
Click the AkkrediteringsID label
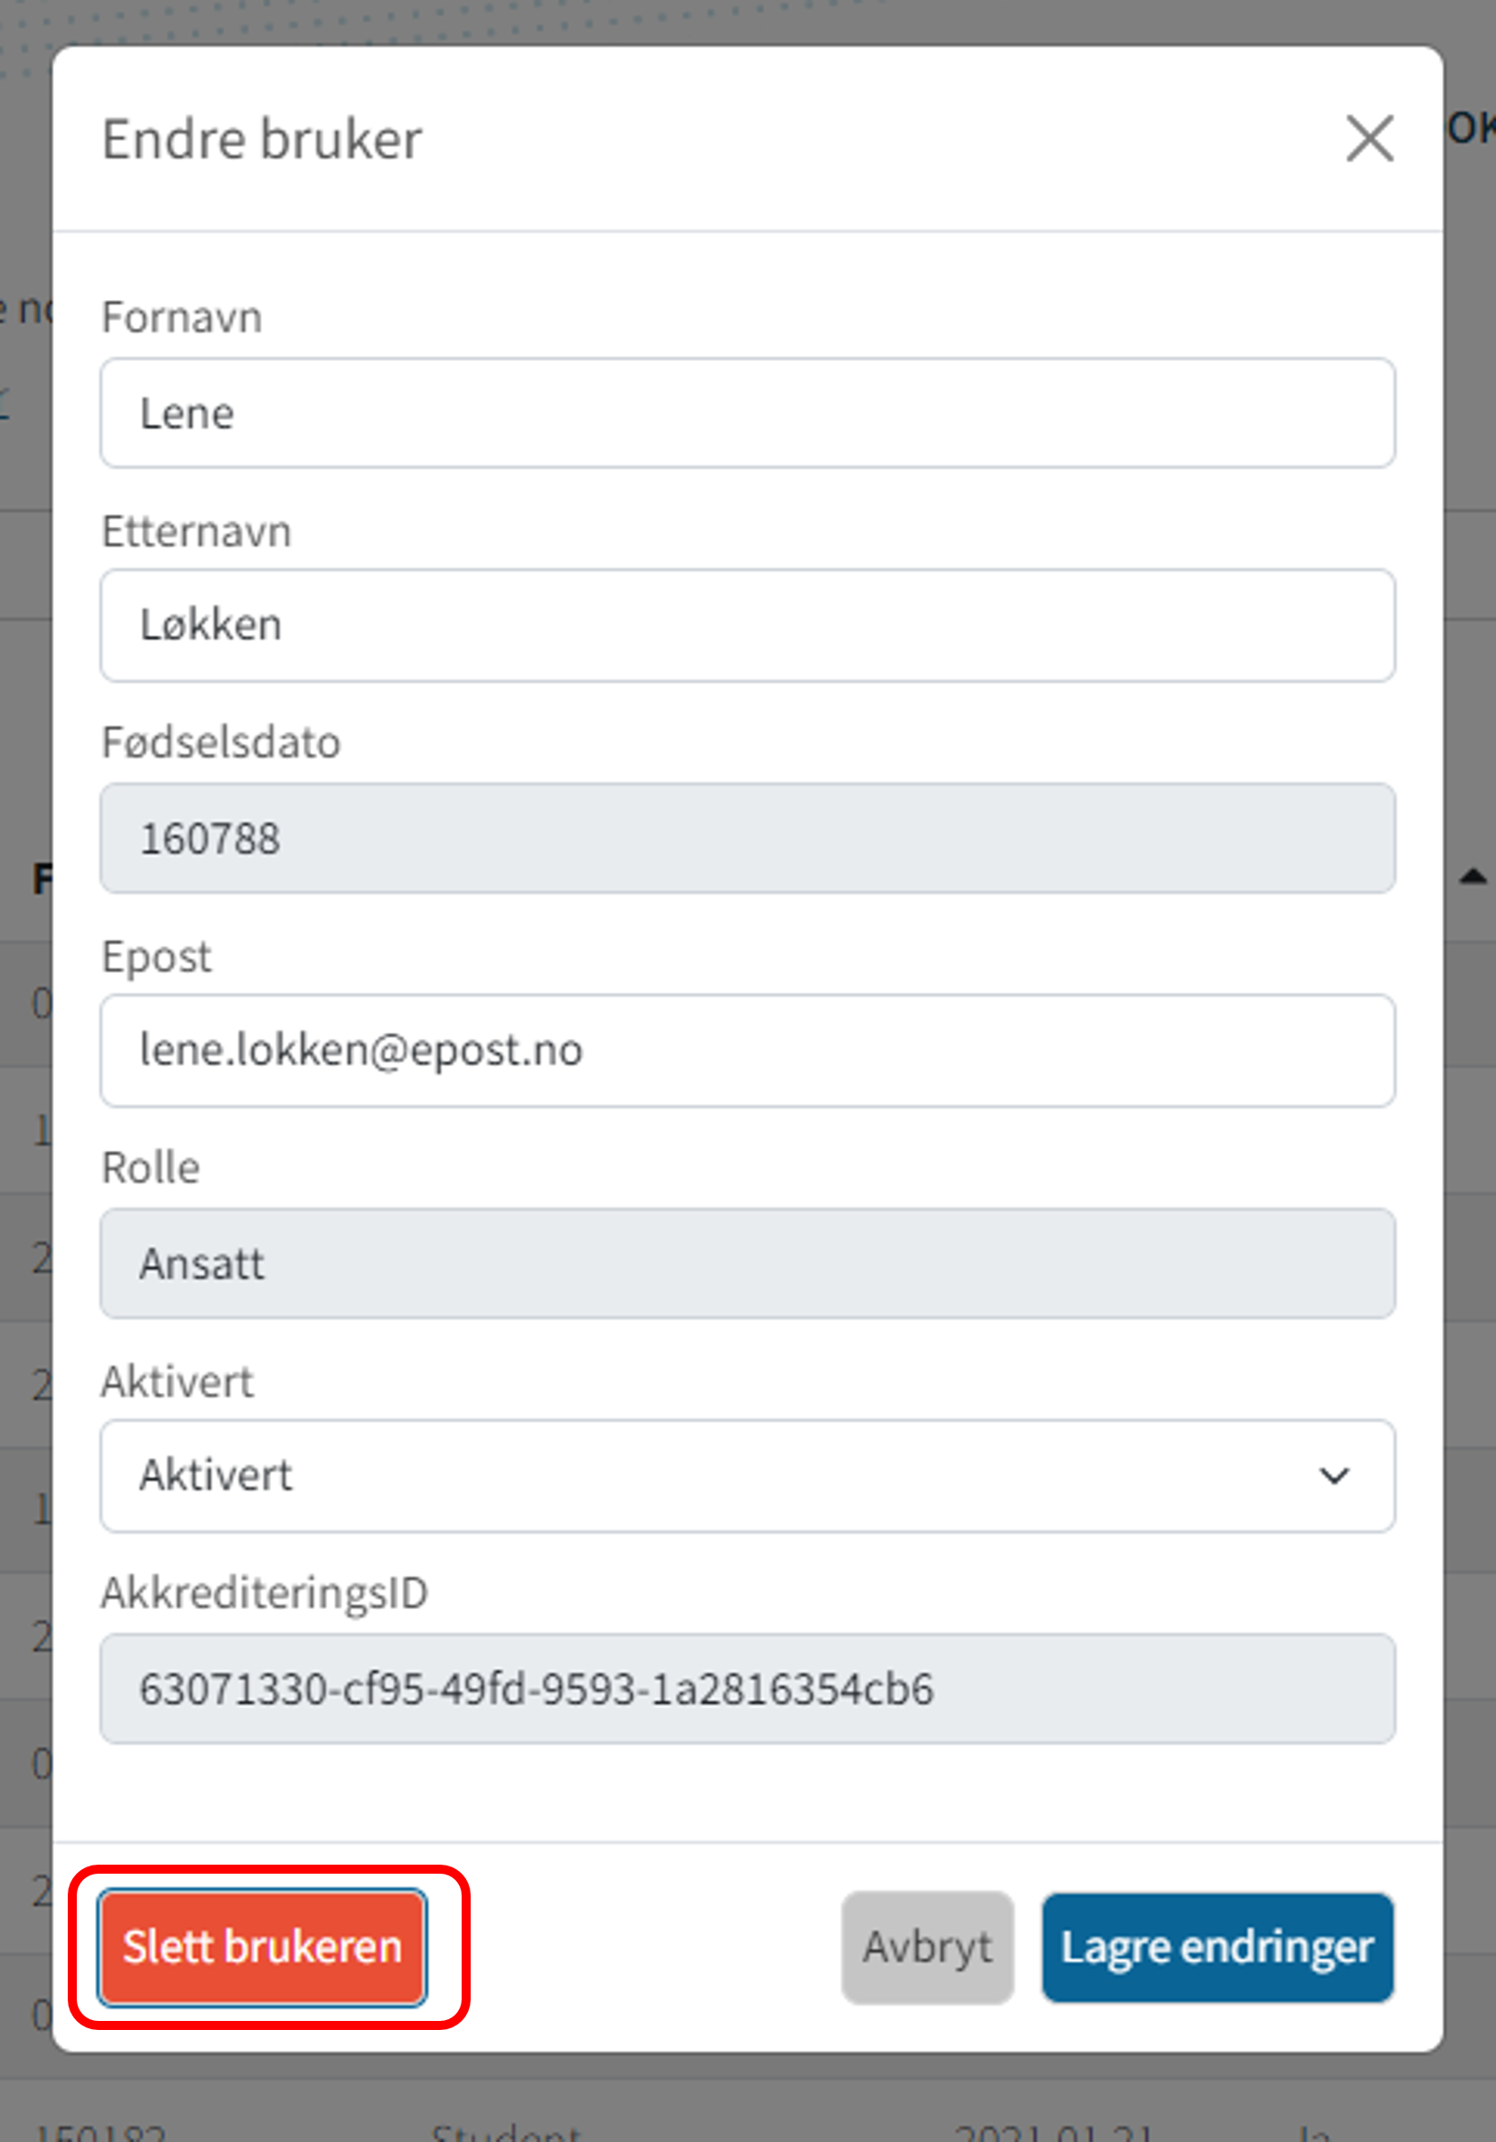[265, 1593]
